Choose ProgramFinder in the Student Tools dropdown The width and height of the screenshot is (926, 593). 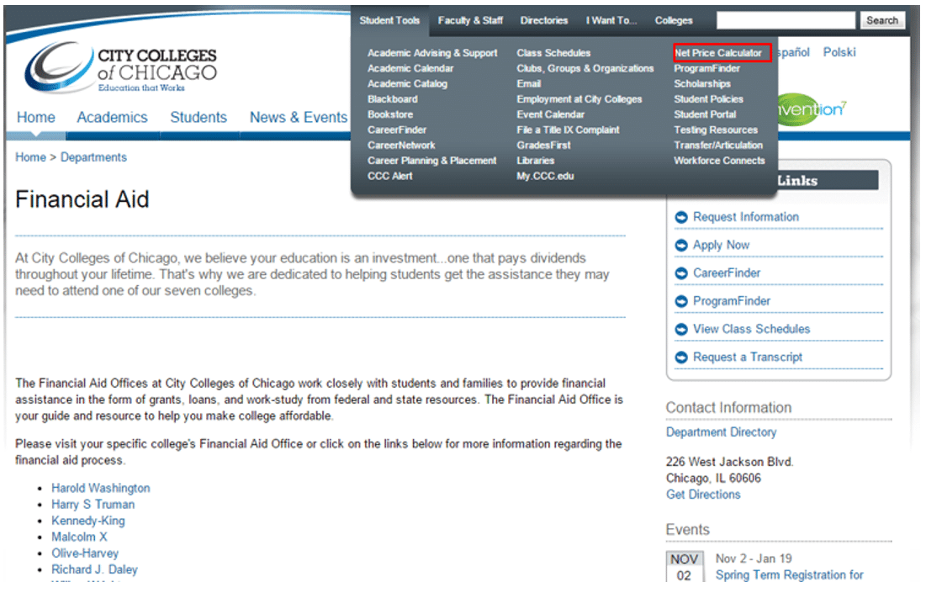pyautogui.click(x=707, y=68)
